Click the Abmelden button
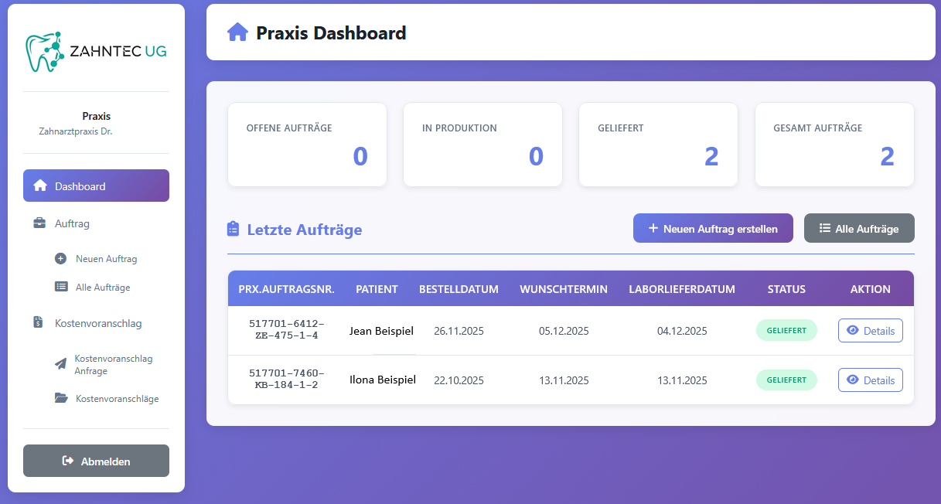This screenshot has width=941, height=504. point(96,461)
